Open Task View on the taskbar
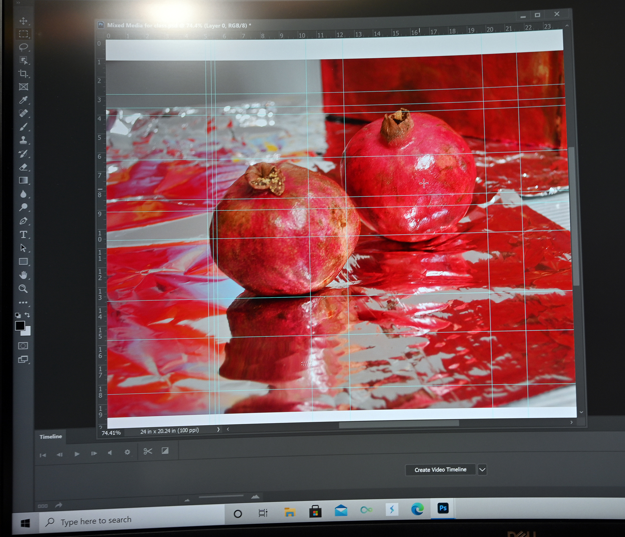Viewport: 625px width, 537px height. click(x=263, y=513)
